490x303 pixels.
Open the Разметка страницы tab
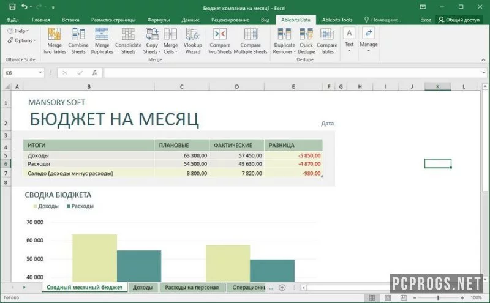pyautogui.click(x=113, y=20)
